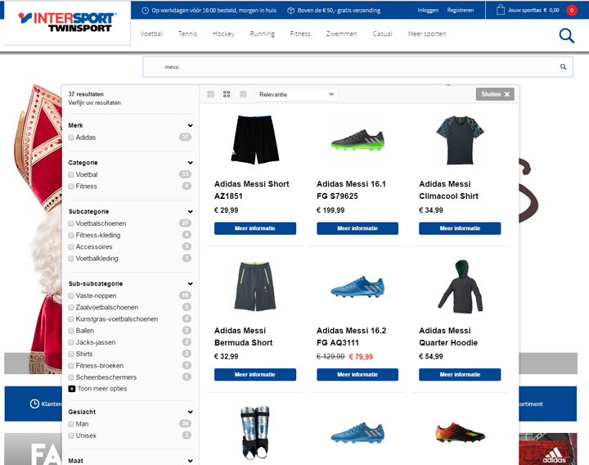Check the Voetbal category filter
This screenshot has height=465, width=589.
(x=71, y=175)
